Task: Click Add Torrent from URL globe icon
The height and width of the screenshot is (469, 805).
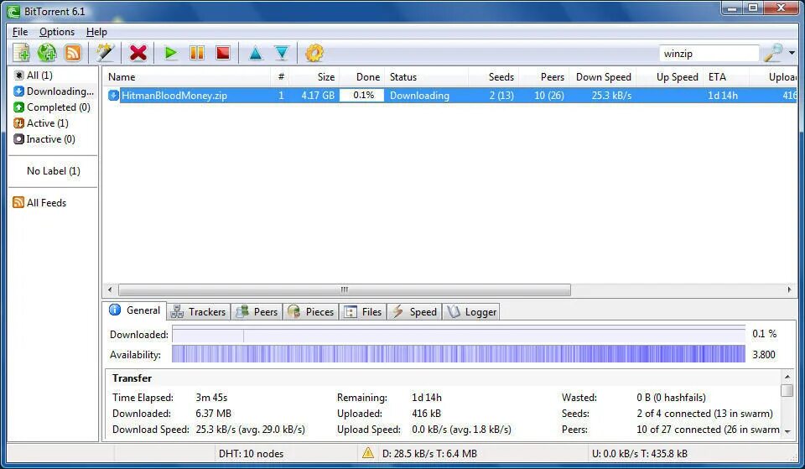Action: tap(47, 53)
